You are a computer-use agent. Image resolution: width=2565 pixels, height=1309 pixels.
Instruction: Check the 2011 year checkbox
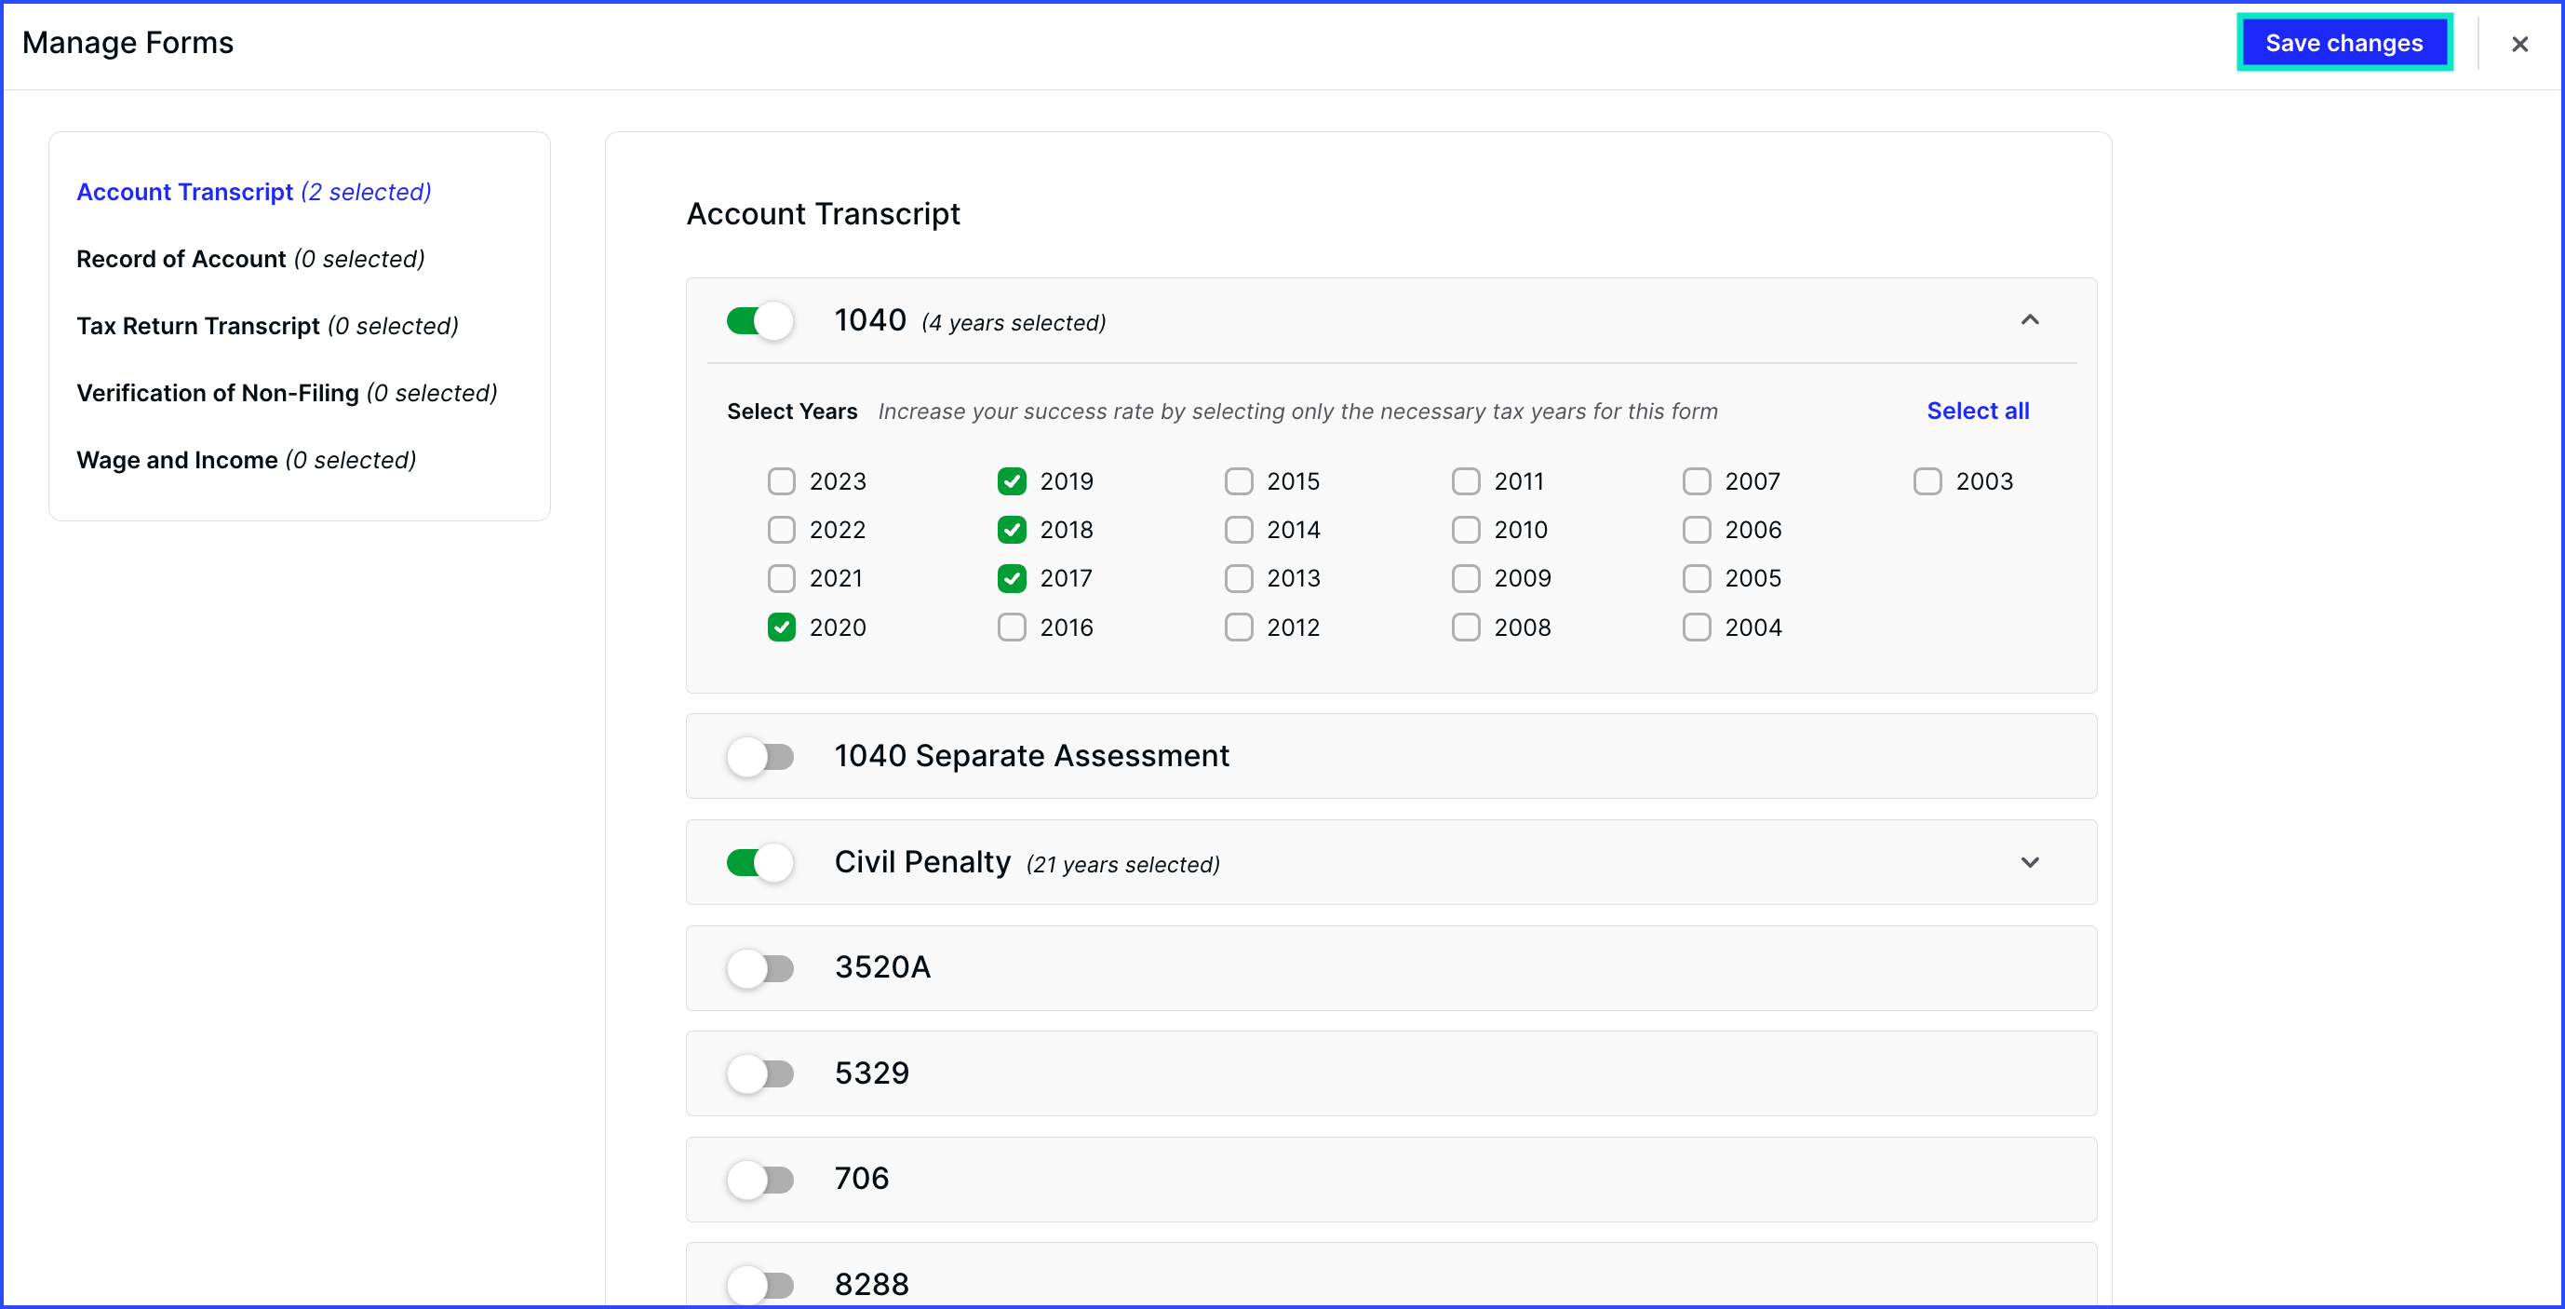tap(1466, 481)
